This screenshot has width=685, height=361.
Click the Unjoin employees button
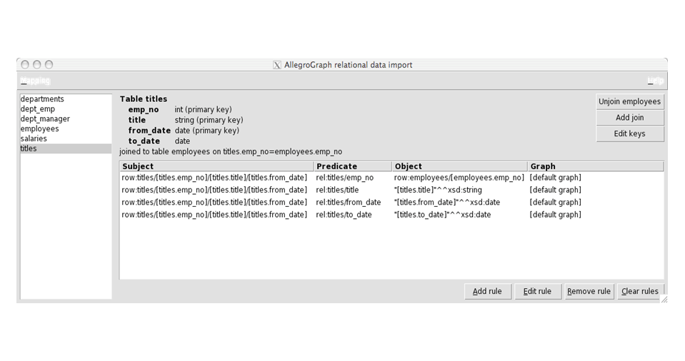click(x=629, y=102)
